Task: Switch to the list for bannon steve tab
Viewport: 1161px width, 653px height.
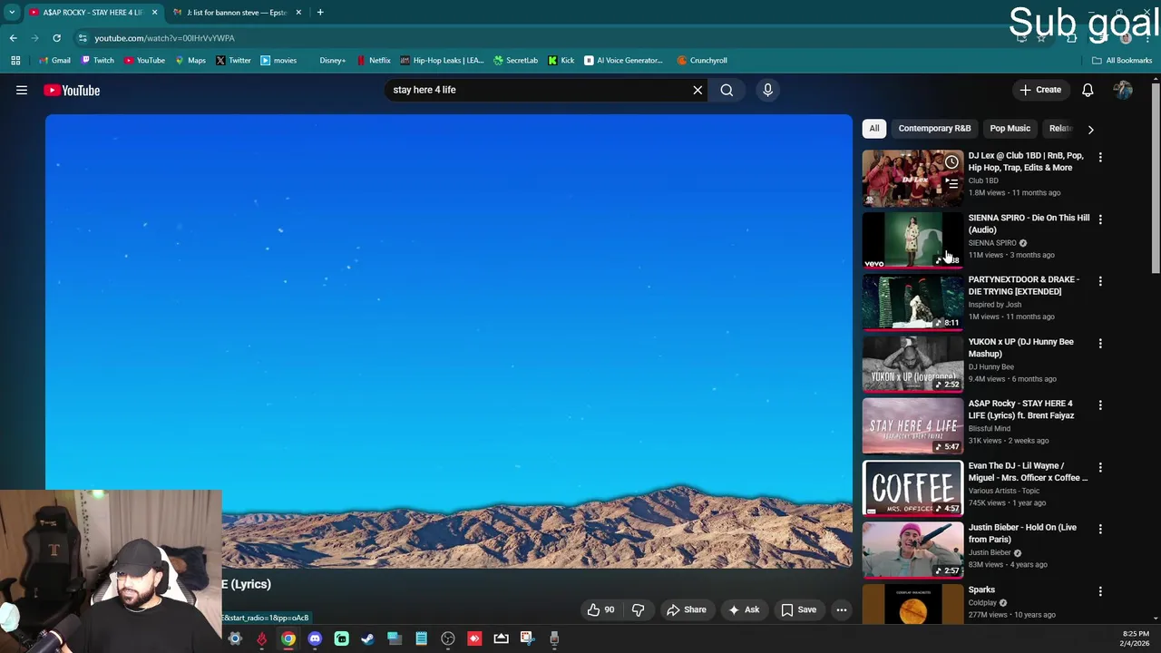Action: 236,12
